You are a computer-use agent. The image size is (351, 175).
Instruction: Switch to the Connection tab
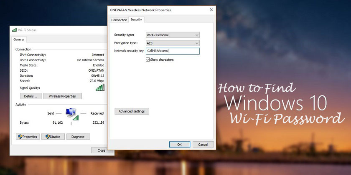(119, 20)
